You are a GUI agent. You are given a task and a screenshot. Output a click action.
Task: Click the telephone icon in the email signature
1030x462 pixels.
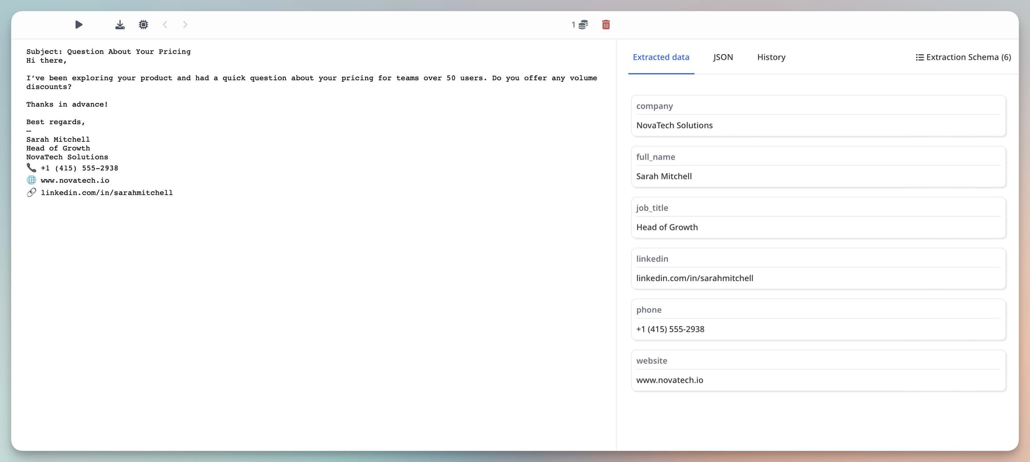pos(31,168)
